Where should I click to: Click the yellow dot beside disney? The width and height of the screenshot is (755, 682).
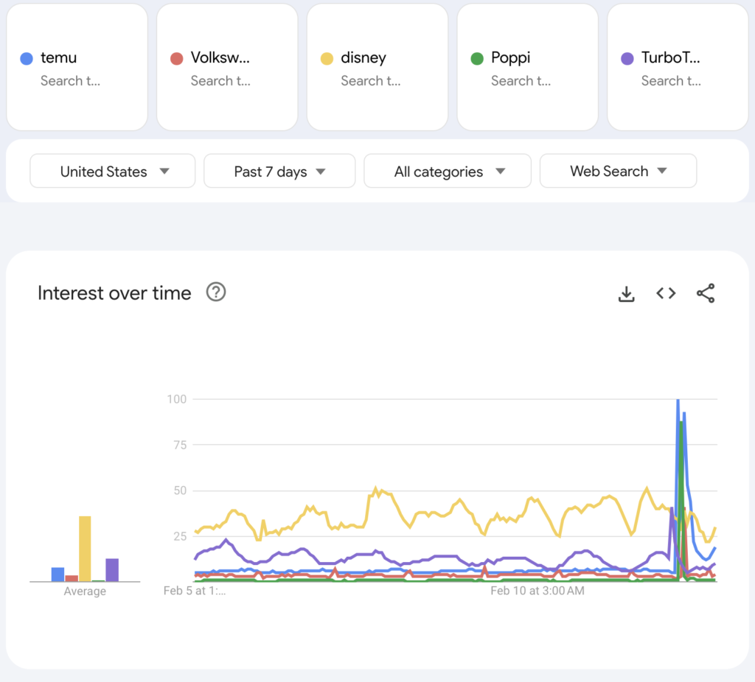point(327,58)
